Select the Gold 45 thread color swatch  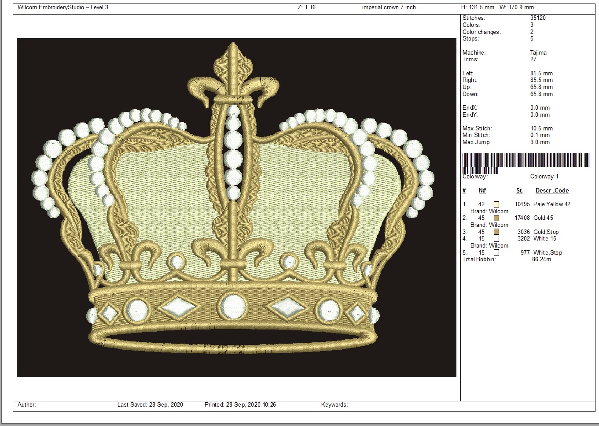pos(496,218)
